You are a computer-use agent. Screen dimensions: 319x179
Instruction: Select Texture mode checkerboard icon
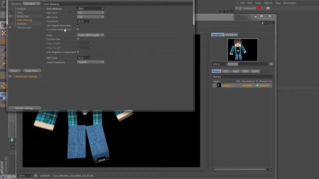(x=3, y=33)
